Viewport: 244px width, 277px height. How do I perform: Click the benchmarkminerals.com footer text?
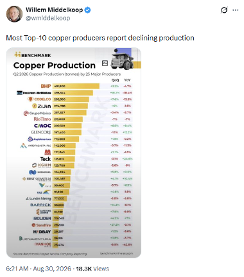(116, 253)
